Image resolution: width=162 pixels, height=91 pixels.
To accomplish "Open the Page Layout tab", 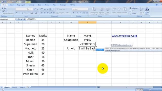I will tap(21, 5).
